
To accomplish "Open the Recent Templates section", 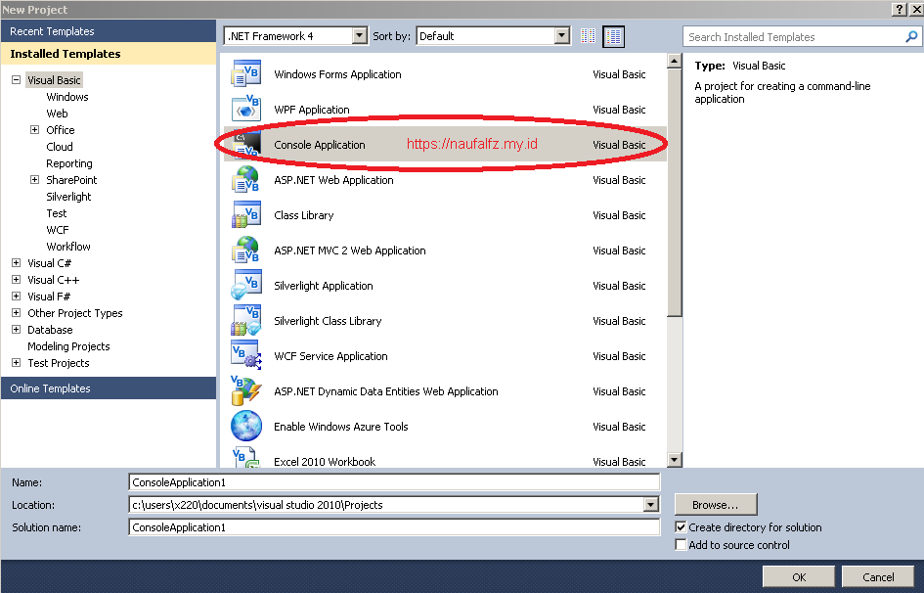I will pos(109,31).
